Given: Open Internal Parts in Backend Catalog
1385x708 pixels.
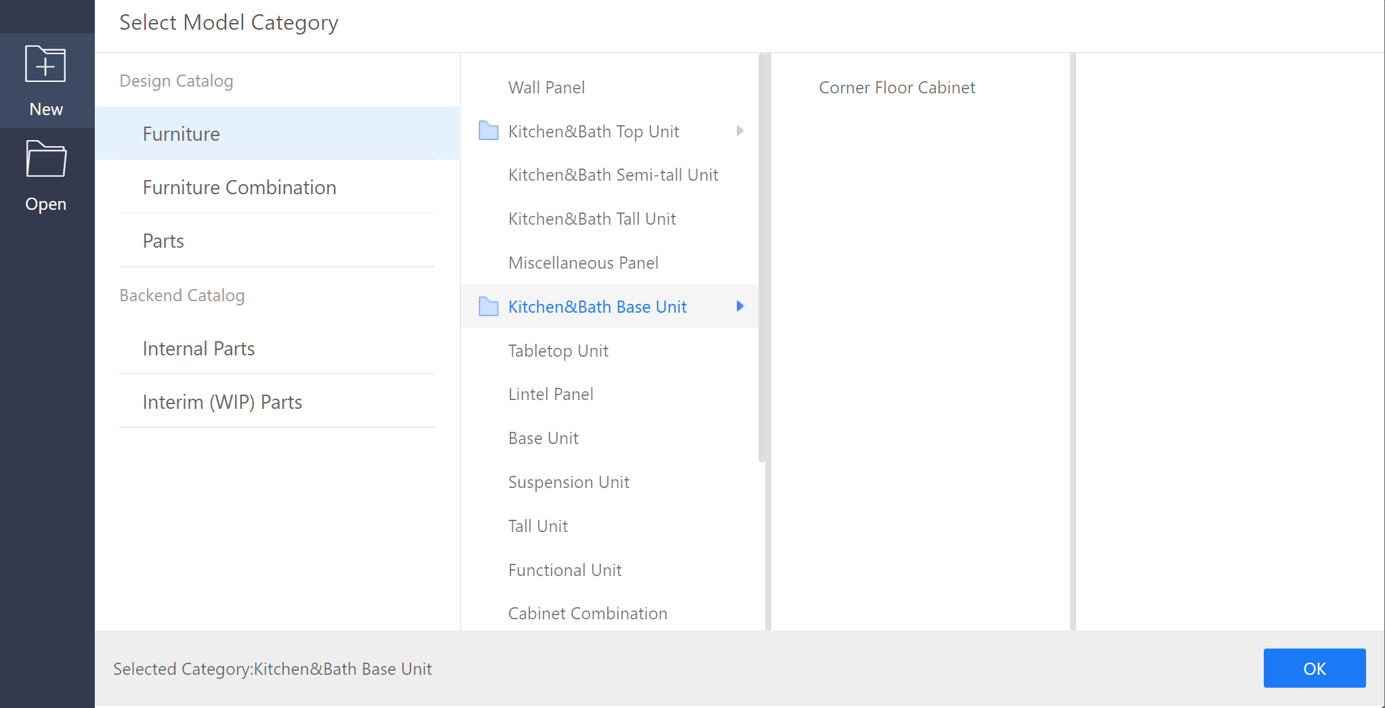Looking at the screenshot, I should pyautogui.click(x=198, y=349).
